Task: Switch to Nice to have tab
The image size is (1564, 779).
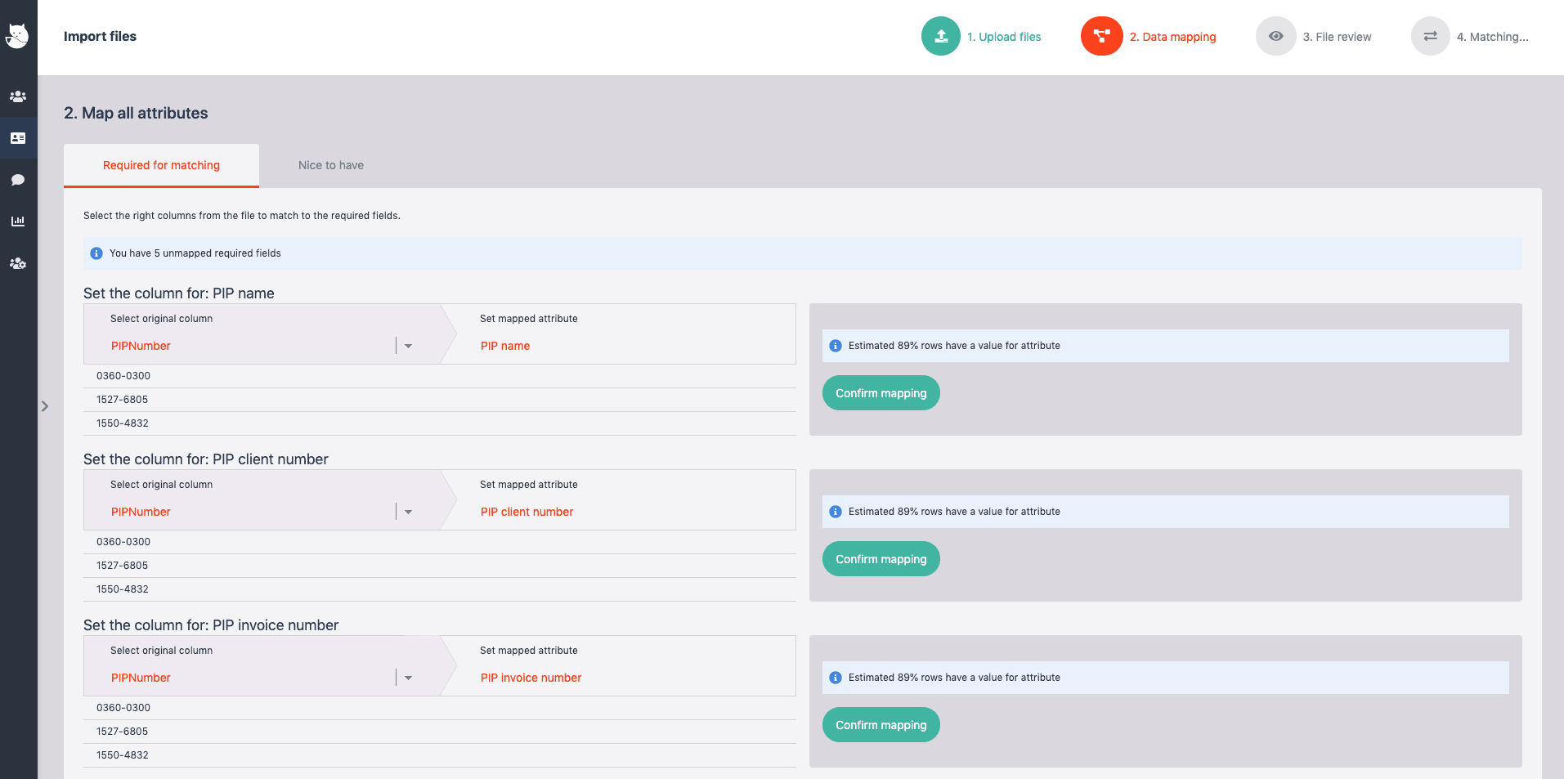Action: tap(331, 165)
